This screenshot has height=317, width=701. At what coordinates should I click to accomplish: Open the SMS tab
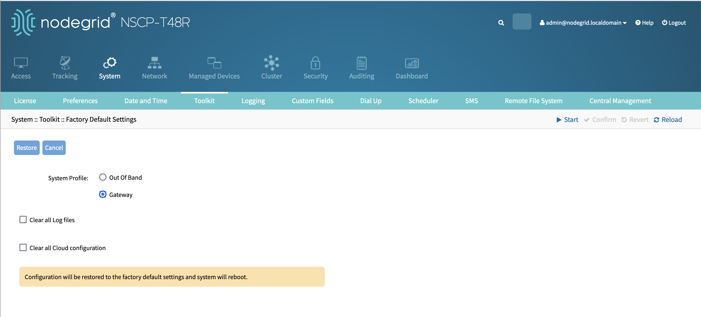click(471, 101)
